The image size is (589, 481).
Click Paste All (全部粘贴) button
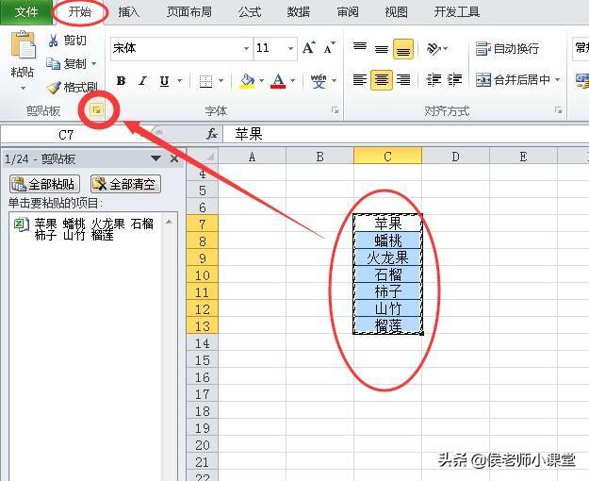click(44, 184)
